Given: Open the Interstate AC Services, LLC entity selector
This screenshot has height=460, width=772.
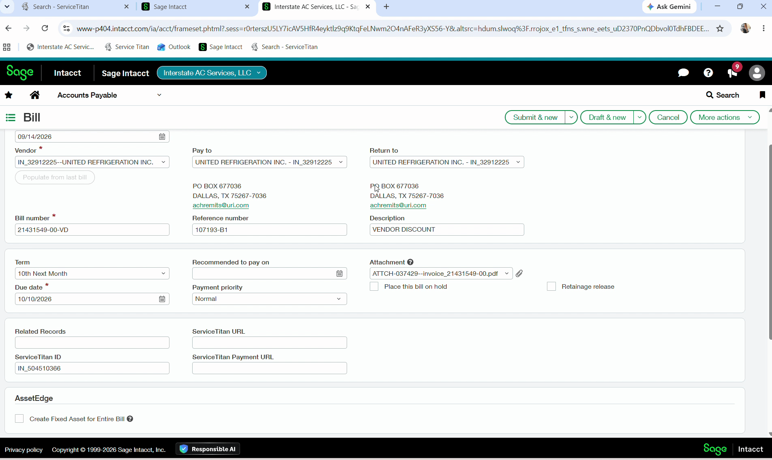Looking at the screenshot, I should 212,73.
